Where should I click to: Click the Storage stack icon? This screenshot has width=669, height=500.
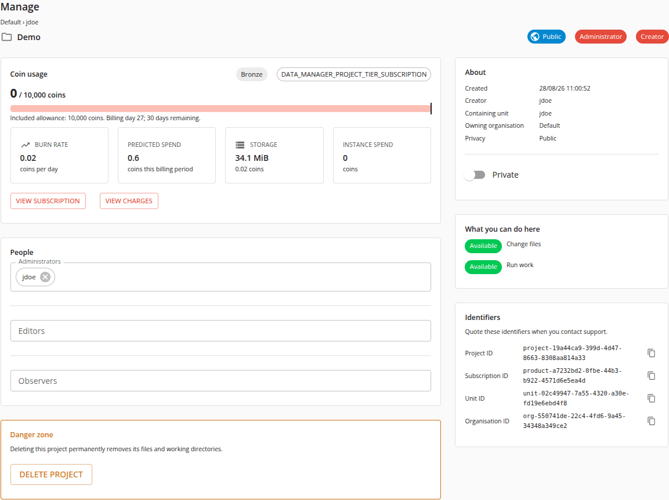[240, 145]
